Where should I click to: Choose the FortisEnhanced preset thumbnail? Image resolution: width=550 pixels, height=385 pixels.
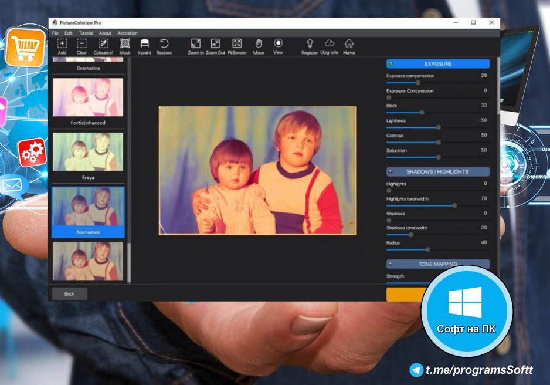click(88, 97)
